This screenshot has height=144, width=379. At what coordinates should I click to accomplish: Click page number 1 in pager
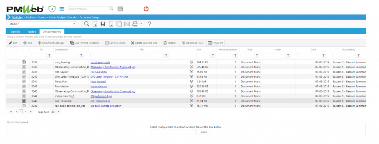(21, 112)
